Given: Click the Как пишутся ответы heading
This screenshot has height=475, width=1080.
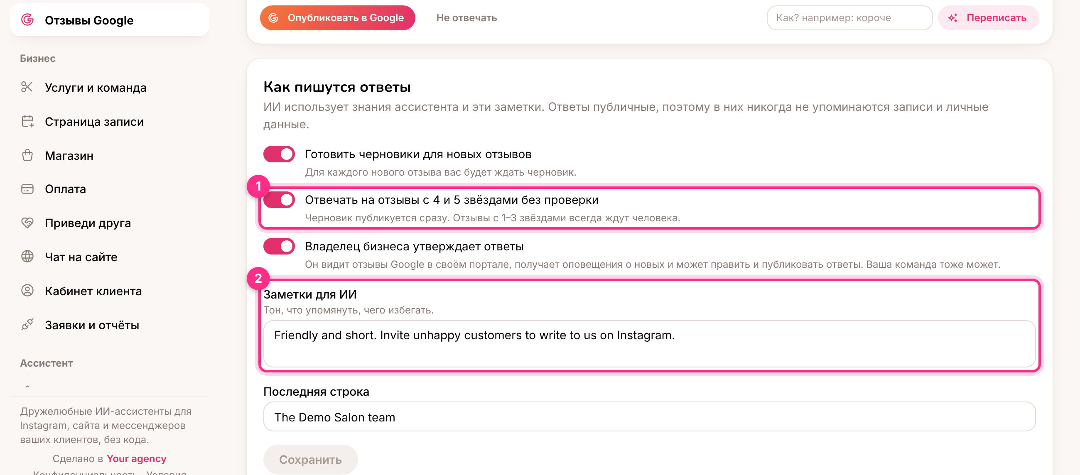Looking at the screenshot, I should [x=337, y=87].
